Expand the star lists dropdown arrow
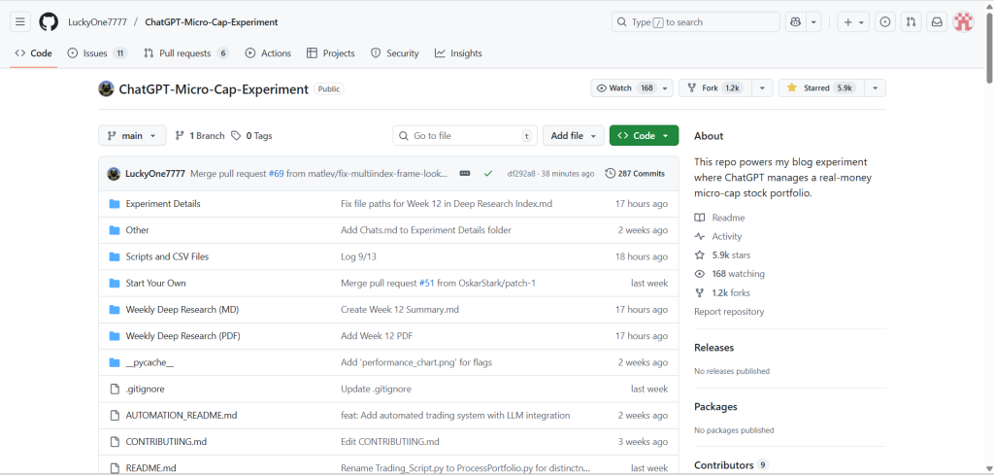Viewport: 994px width, 475px height. click(876, 88)
